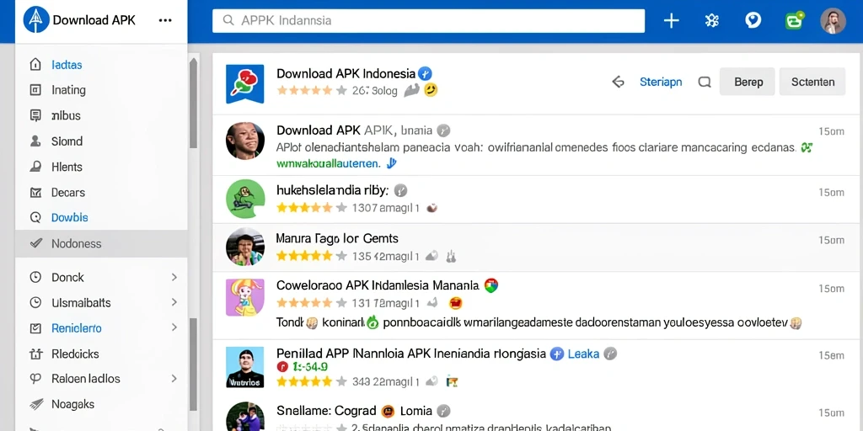Select the Rledcicks sidebar item
Viewport: 863px width, 431px height.
101,354
